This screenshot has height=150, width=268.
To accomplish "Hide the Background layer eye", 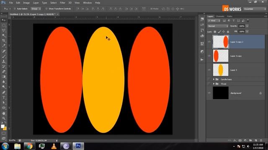I will point(209,93).
